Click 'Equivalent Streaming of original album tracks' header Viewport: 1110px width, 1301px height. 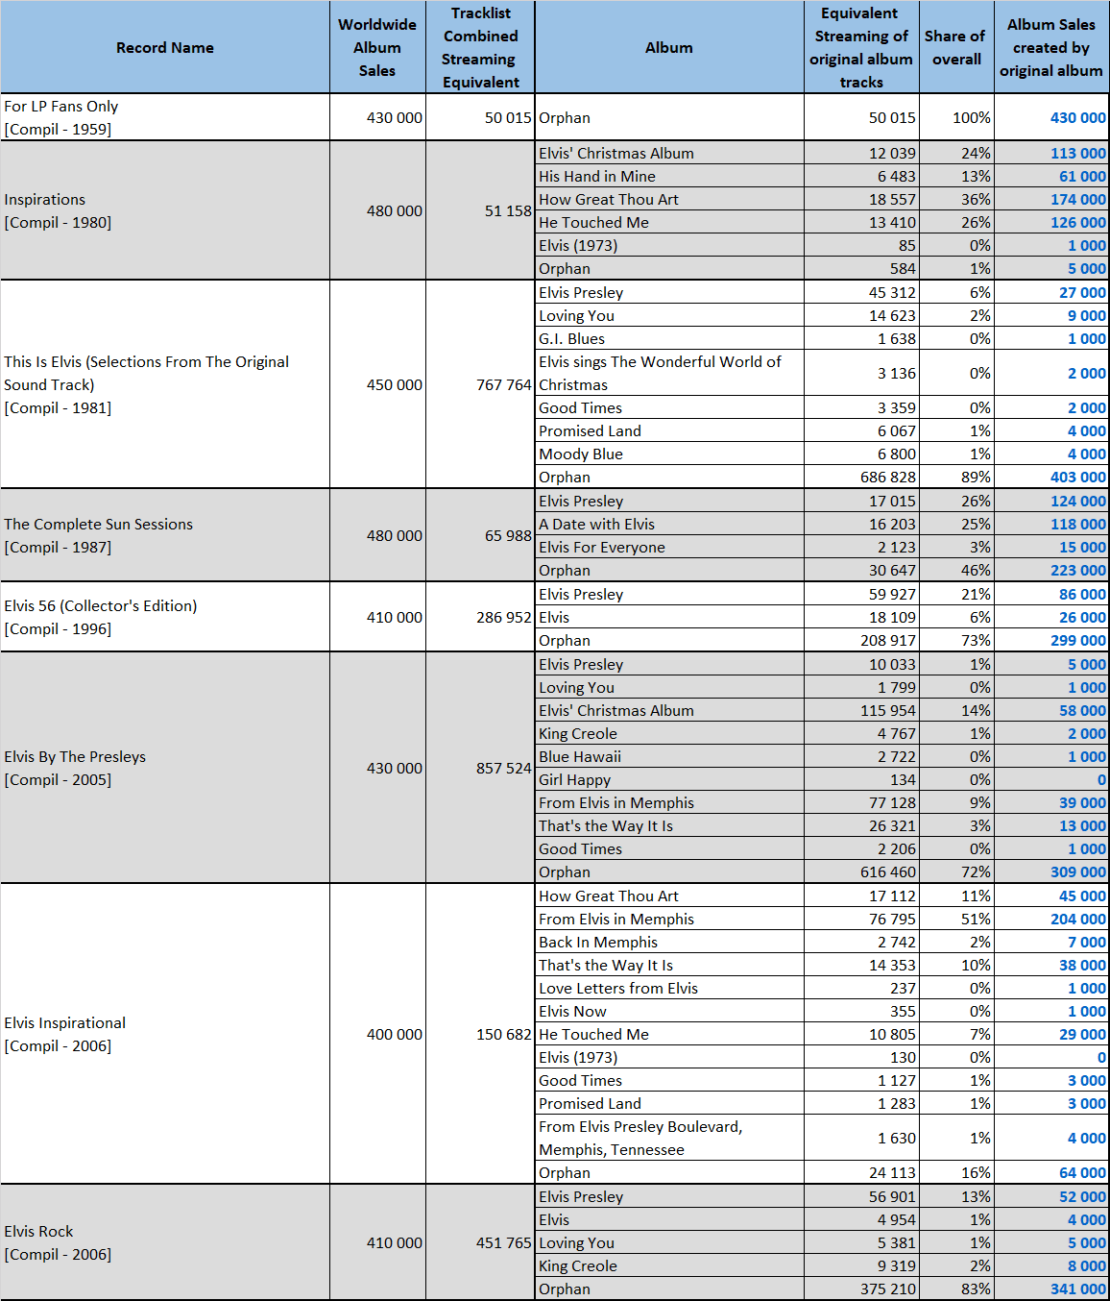[861, 47]
